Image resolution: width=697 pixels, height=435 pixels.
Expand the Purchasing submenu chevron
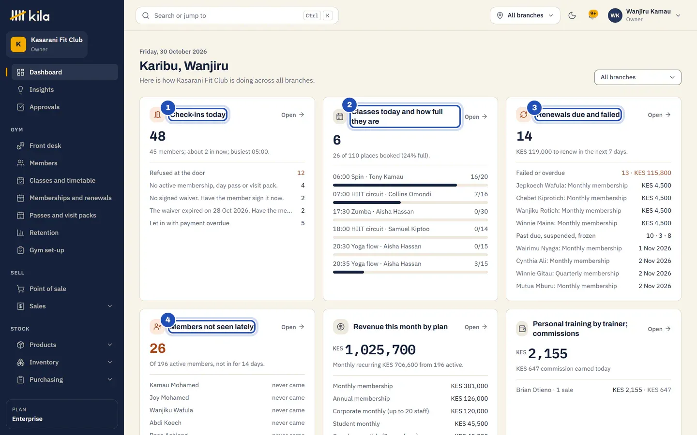pos(110,379)
